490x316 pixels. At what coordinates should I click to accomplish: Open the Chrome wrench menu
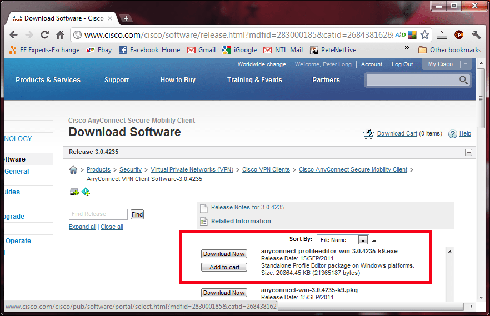(476, 34)
